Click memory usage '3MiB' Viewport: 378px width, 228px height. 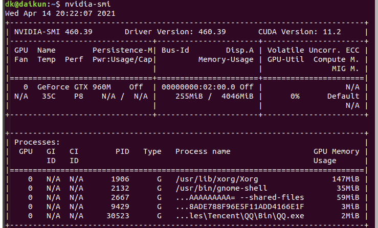(x=350, y=207)
